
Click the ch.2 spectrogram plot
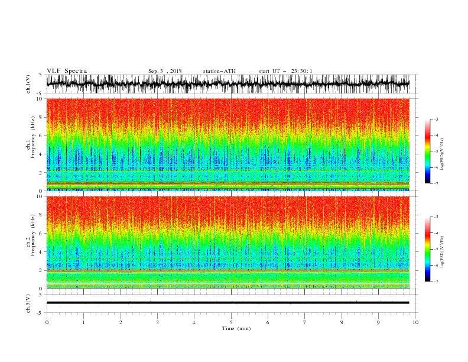(x=227, y=243)
